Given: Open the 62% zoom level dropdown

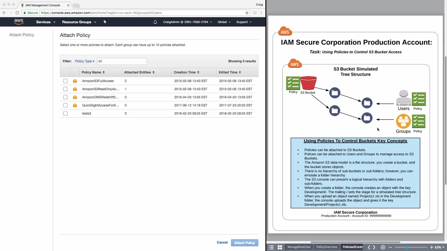Looking at the screenshot, I should [439, 247].
